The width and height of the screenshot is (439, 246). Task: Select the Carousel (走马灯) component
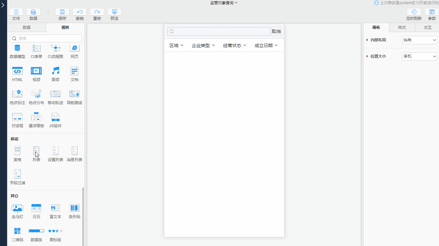point(17,208)
